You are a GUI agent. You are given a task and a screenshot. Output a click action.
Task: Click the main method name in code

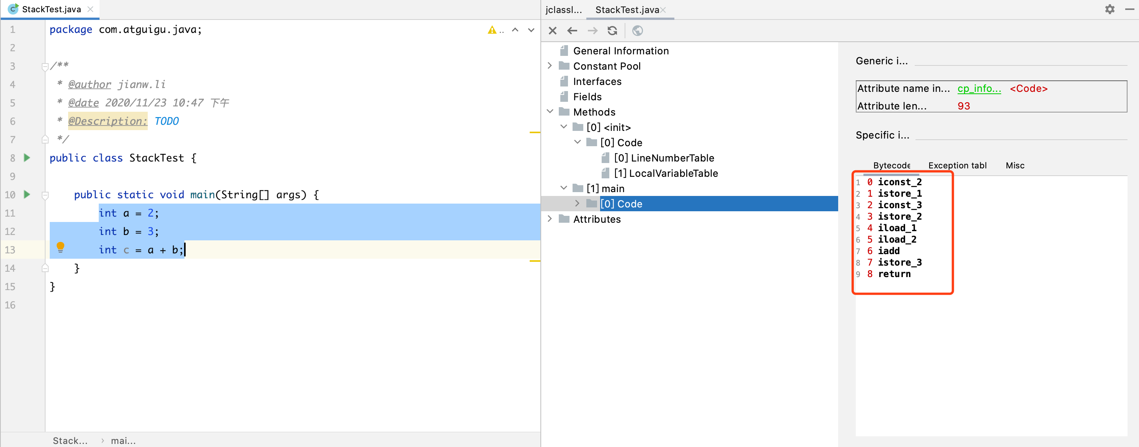point(202,194)
